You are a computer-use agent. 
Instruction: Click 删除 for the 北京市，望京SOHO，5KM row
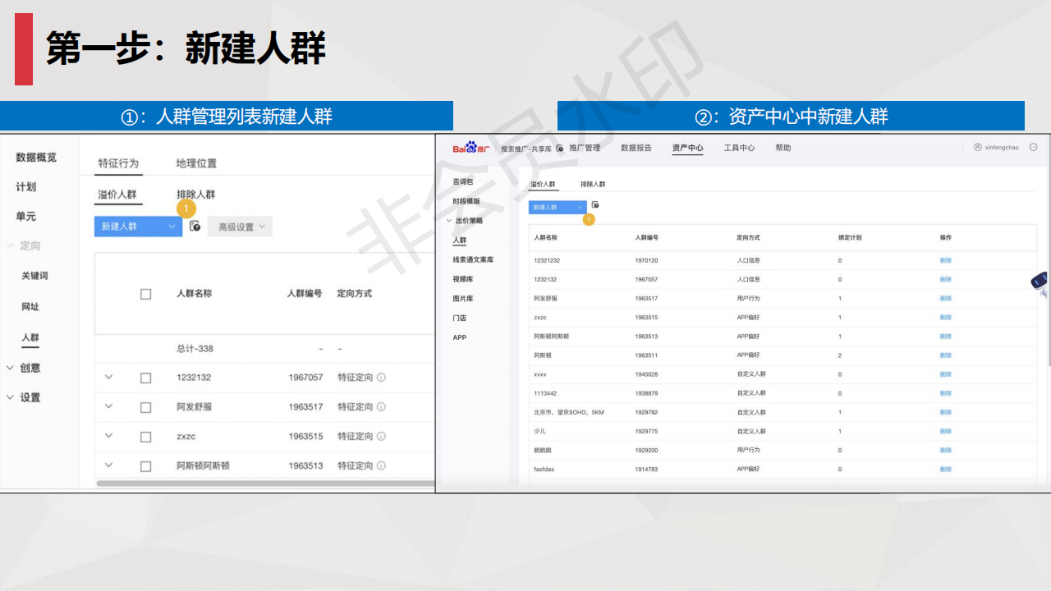click(946, 412)
